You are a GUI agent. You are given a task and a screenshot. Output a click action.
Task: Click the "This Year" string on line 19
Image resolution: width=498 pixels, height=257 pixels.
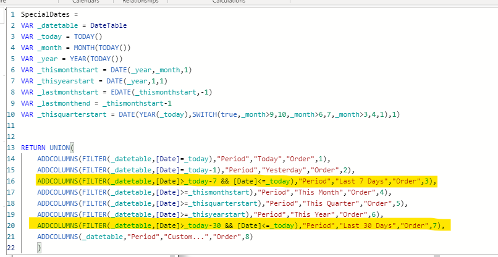coord(313,214)
